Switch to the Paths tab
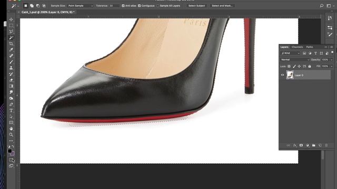 [310, 47]
